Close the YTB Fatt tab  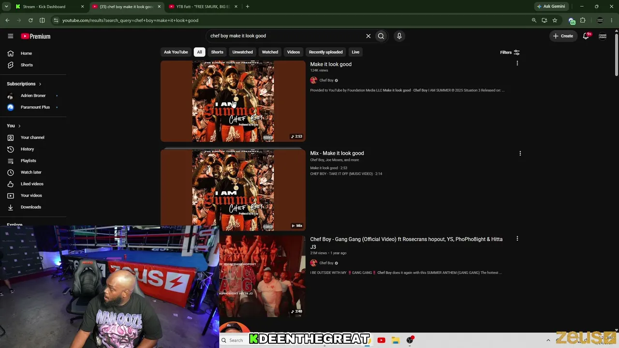tap(236, 7)
